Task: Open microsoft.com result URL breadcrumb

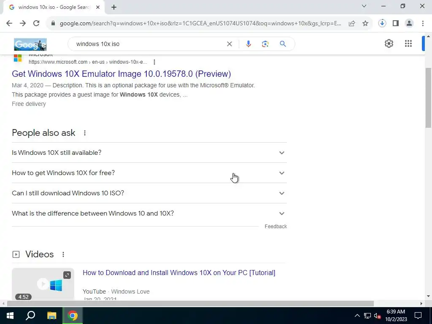Action: (88, 62)
